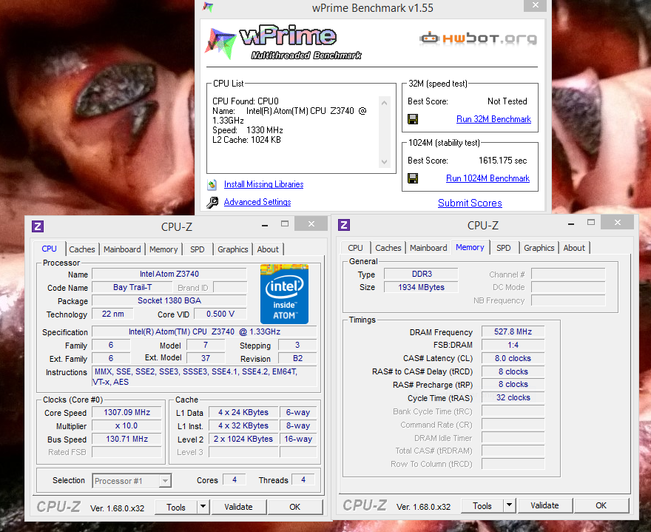Open the SPD tab in the left CPU-Z window
This screenshot has width=651, height=532.
[x=198, y=249]
